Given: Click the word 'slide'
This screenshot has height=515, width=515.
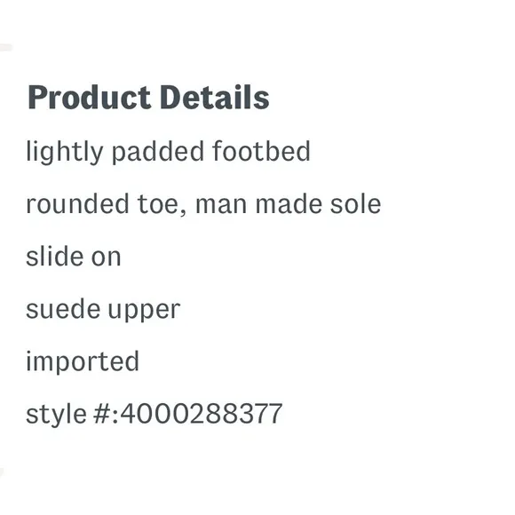Looking at the screenshot, I should click(54, 257).
